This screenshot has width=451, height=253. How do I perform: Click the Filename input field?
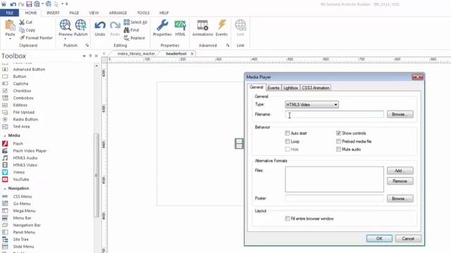(x=334, y=114)
